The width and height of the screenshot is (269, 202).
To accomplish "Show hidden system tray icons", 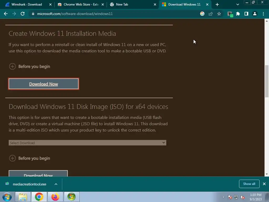I will click(x=223, y=197).
